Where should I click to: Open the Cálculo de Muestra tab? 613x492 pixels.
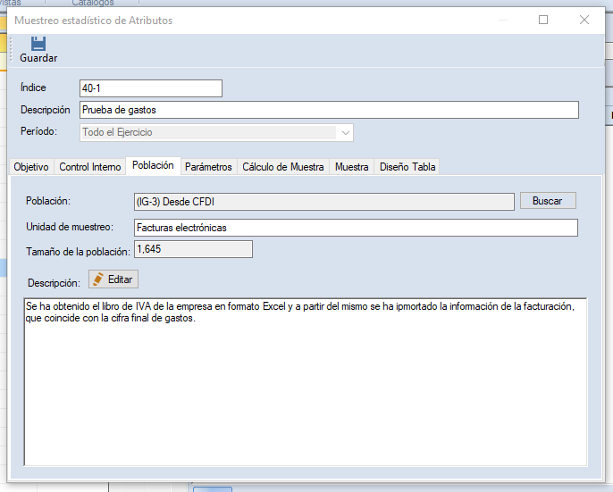(283, 167)
